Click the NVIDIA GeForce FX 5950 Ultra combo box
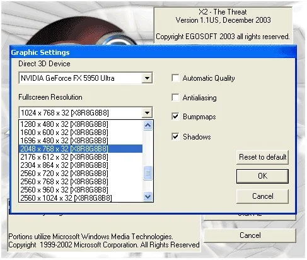The width and height of the screenshot is (307, 260). coord(86,78)
